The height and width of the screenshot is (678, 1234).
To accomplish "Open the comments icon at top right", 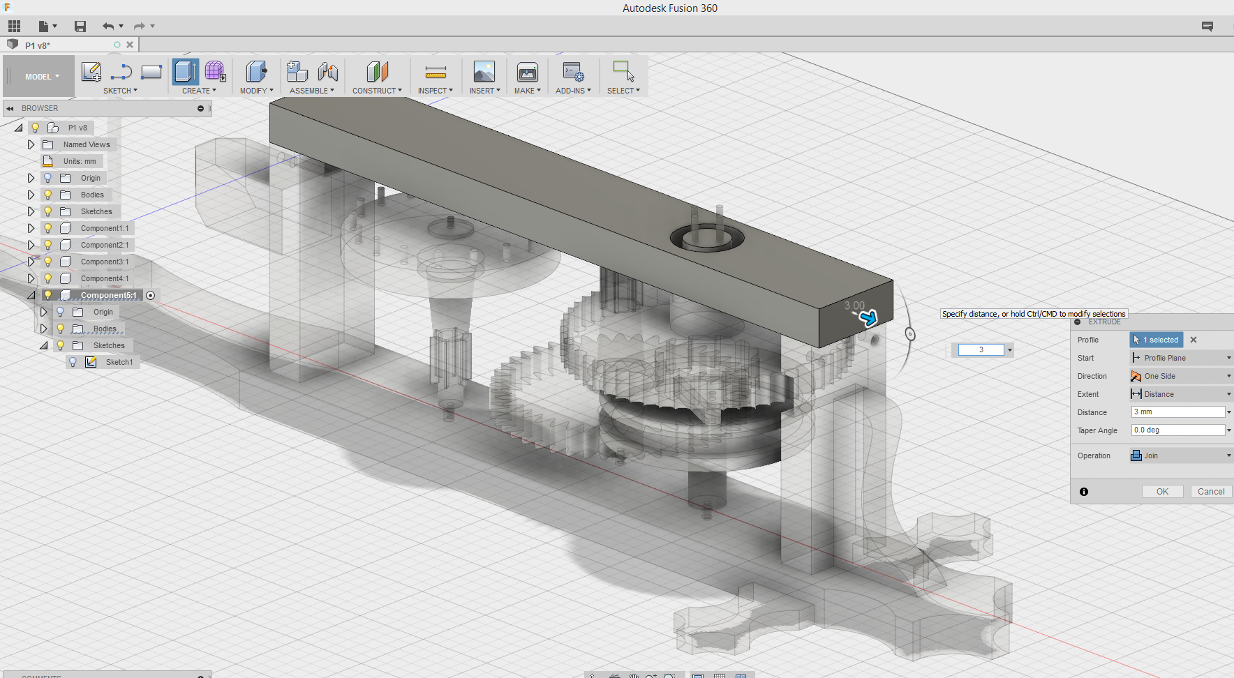I will pos(1207,27).
